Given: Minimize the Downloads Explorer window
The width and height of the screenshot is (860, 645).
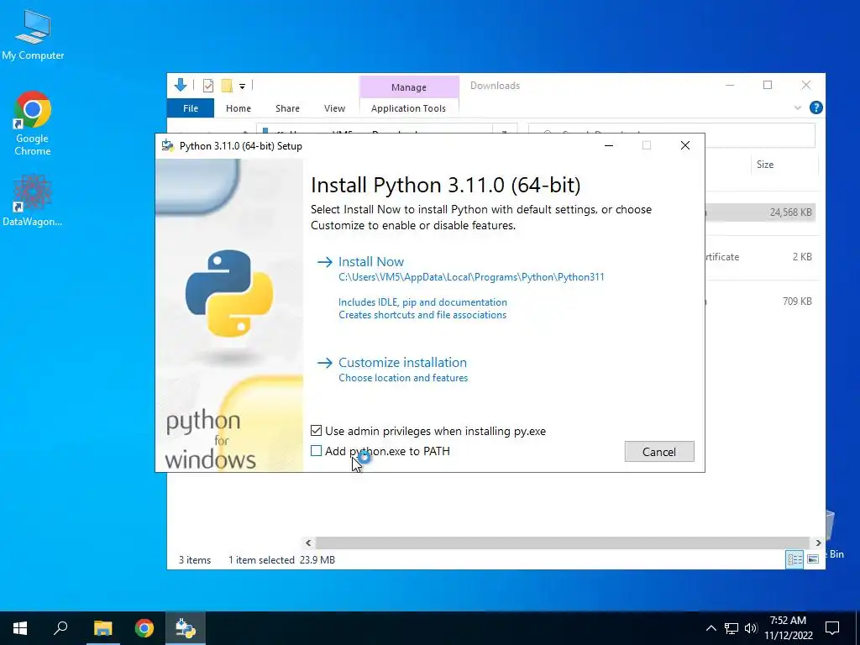Looking at the screenshot, I should tap(730, 85).
